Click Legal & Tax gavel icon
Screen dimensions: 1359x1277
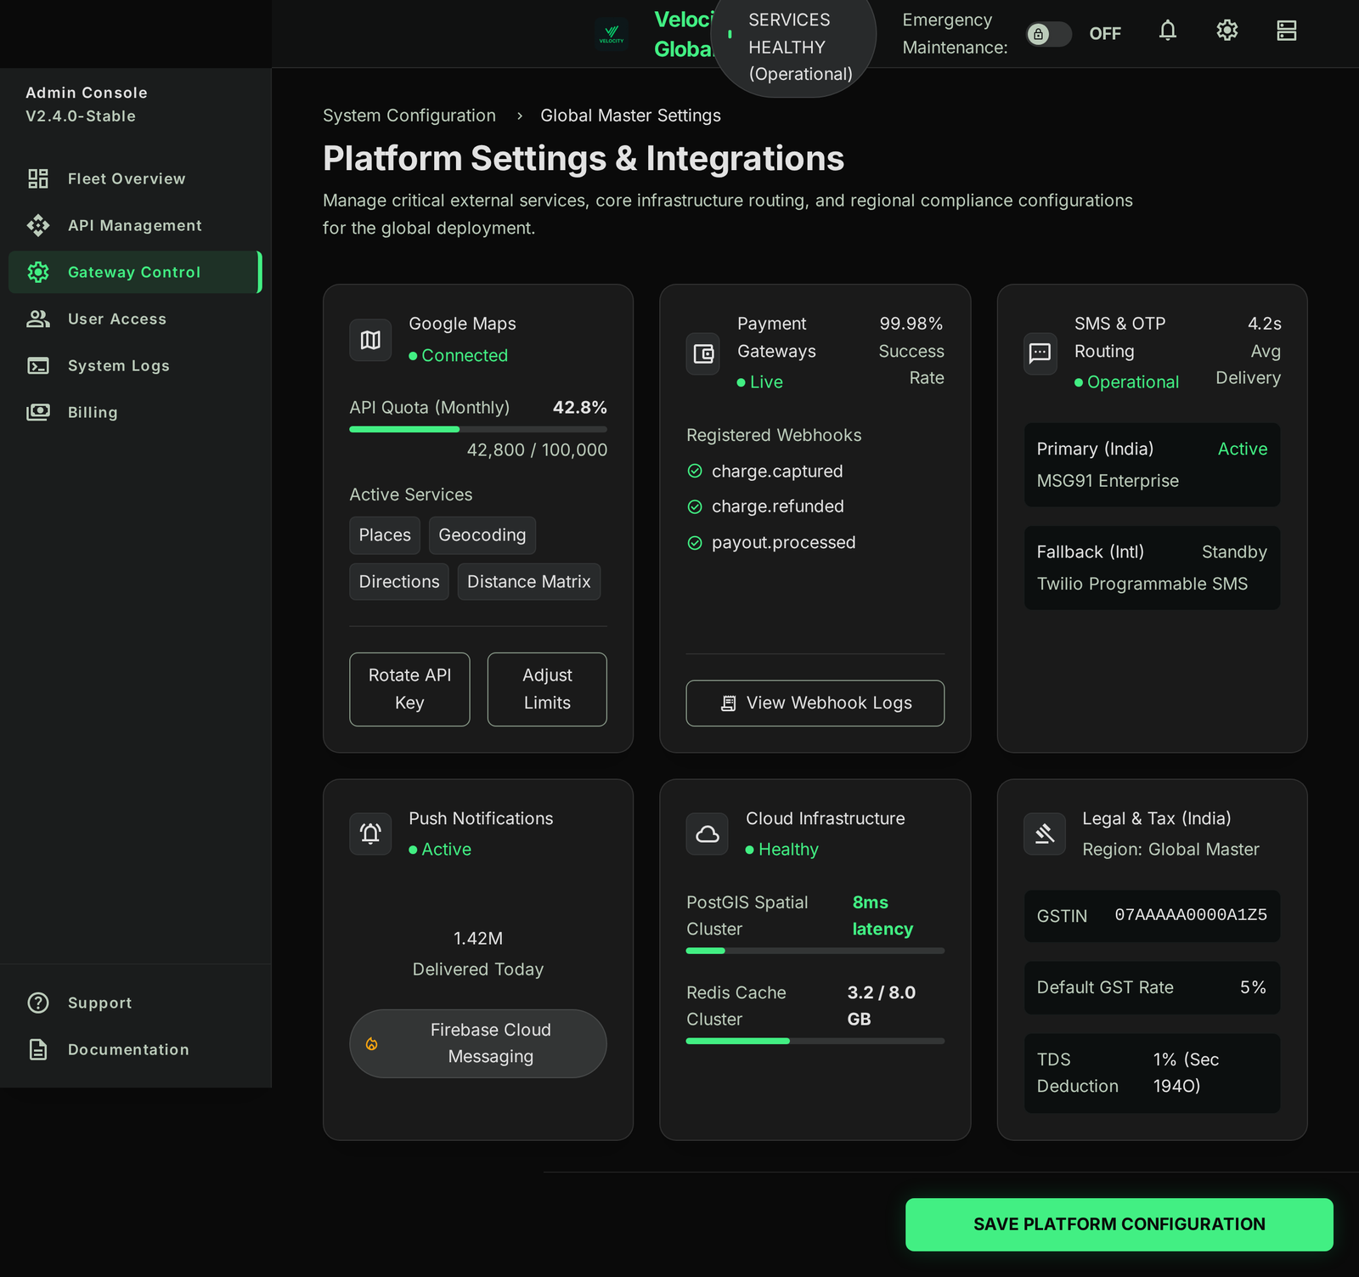pos(1045,834)
